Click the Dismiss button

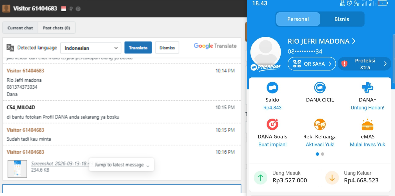click(x=167, y=48)
